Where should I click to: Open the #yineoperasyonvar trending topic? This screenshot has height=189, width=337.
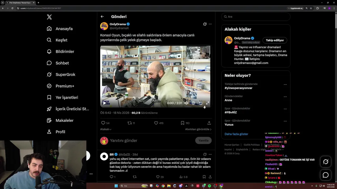click(239, 88)
